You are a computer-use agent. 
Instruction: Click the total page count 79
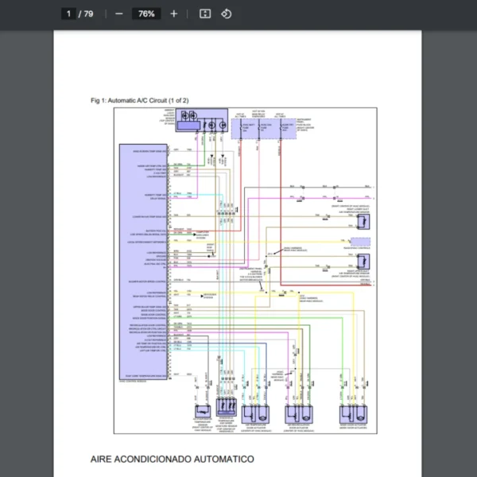pyautogui.click(x=88, y=14)
